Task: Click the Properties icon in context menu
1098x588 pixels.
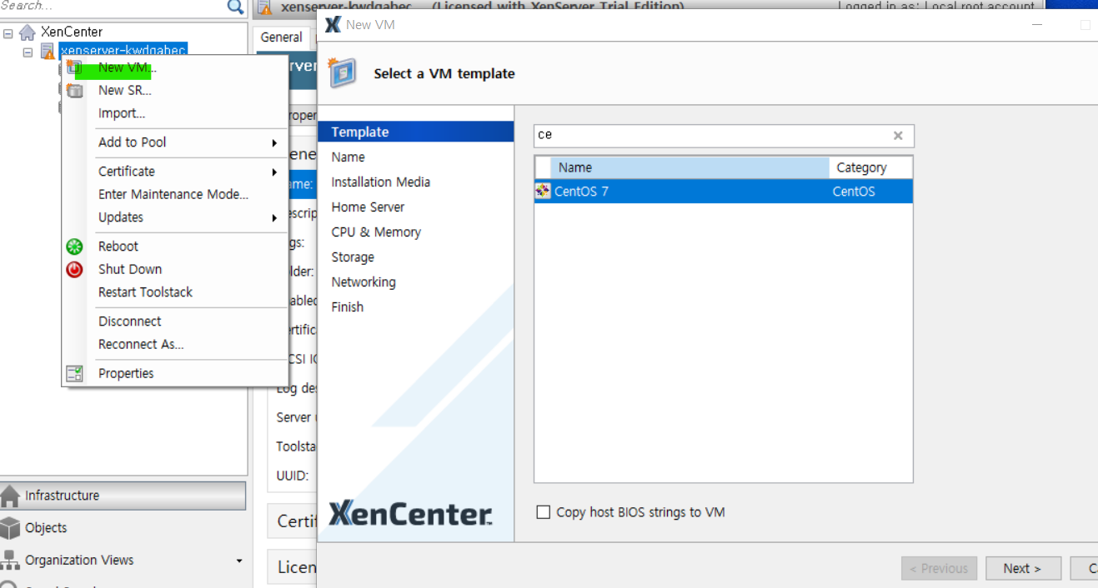Action: coord(75,373)
